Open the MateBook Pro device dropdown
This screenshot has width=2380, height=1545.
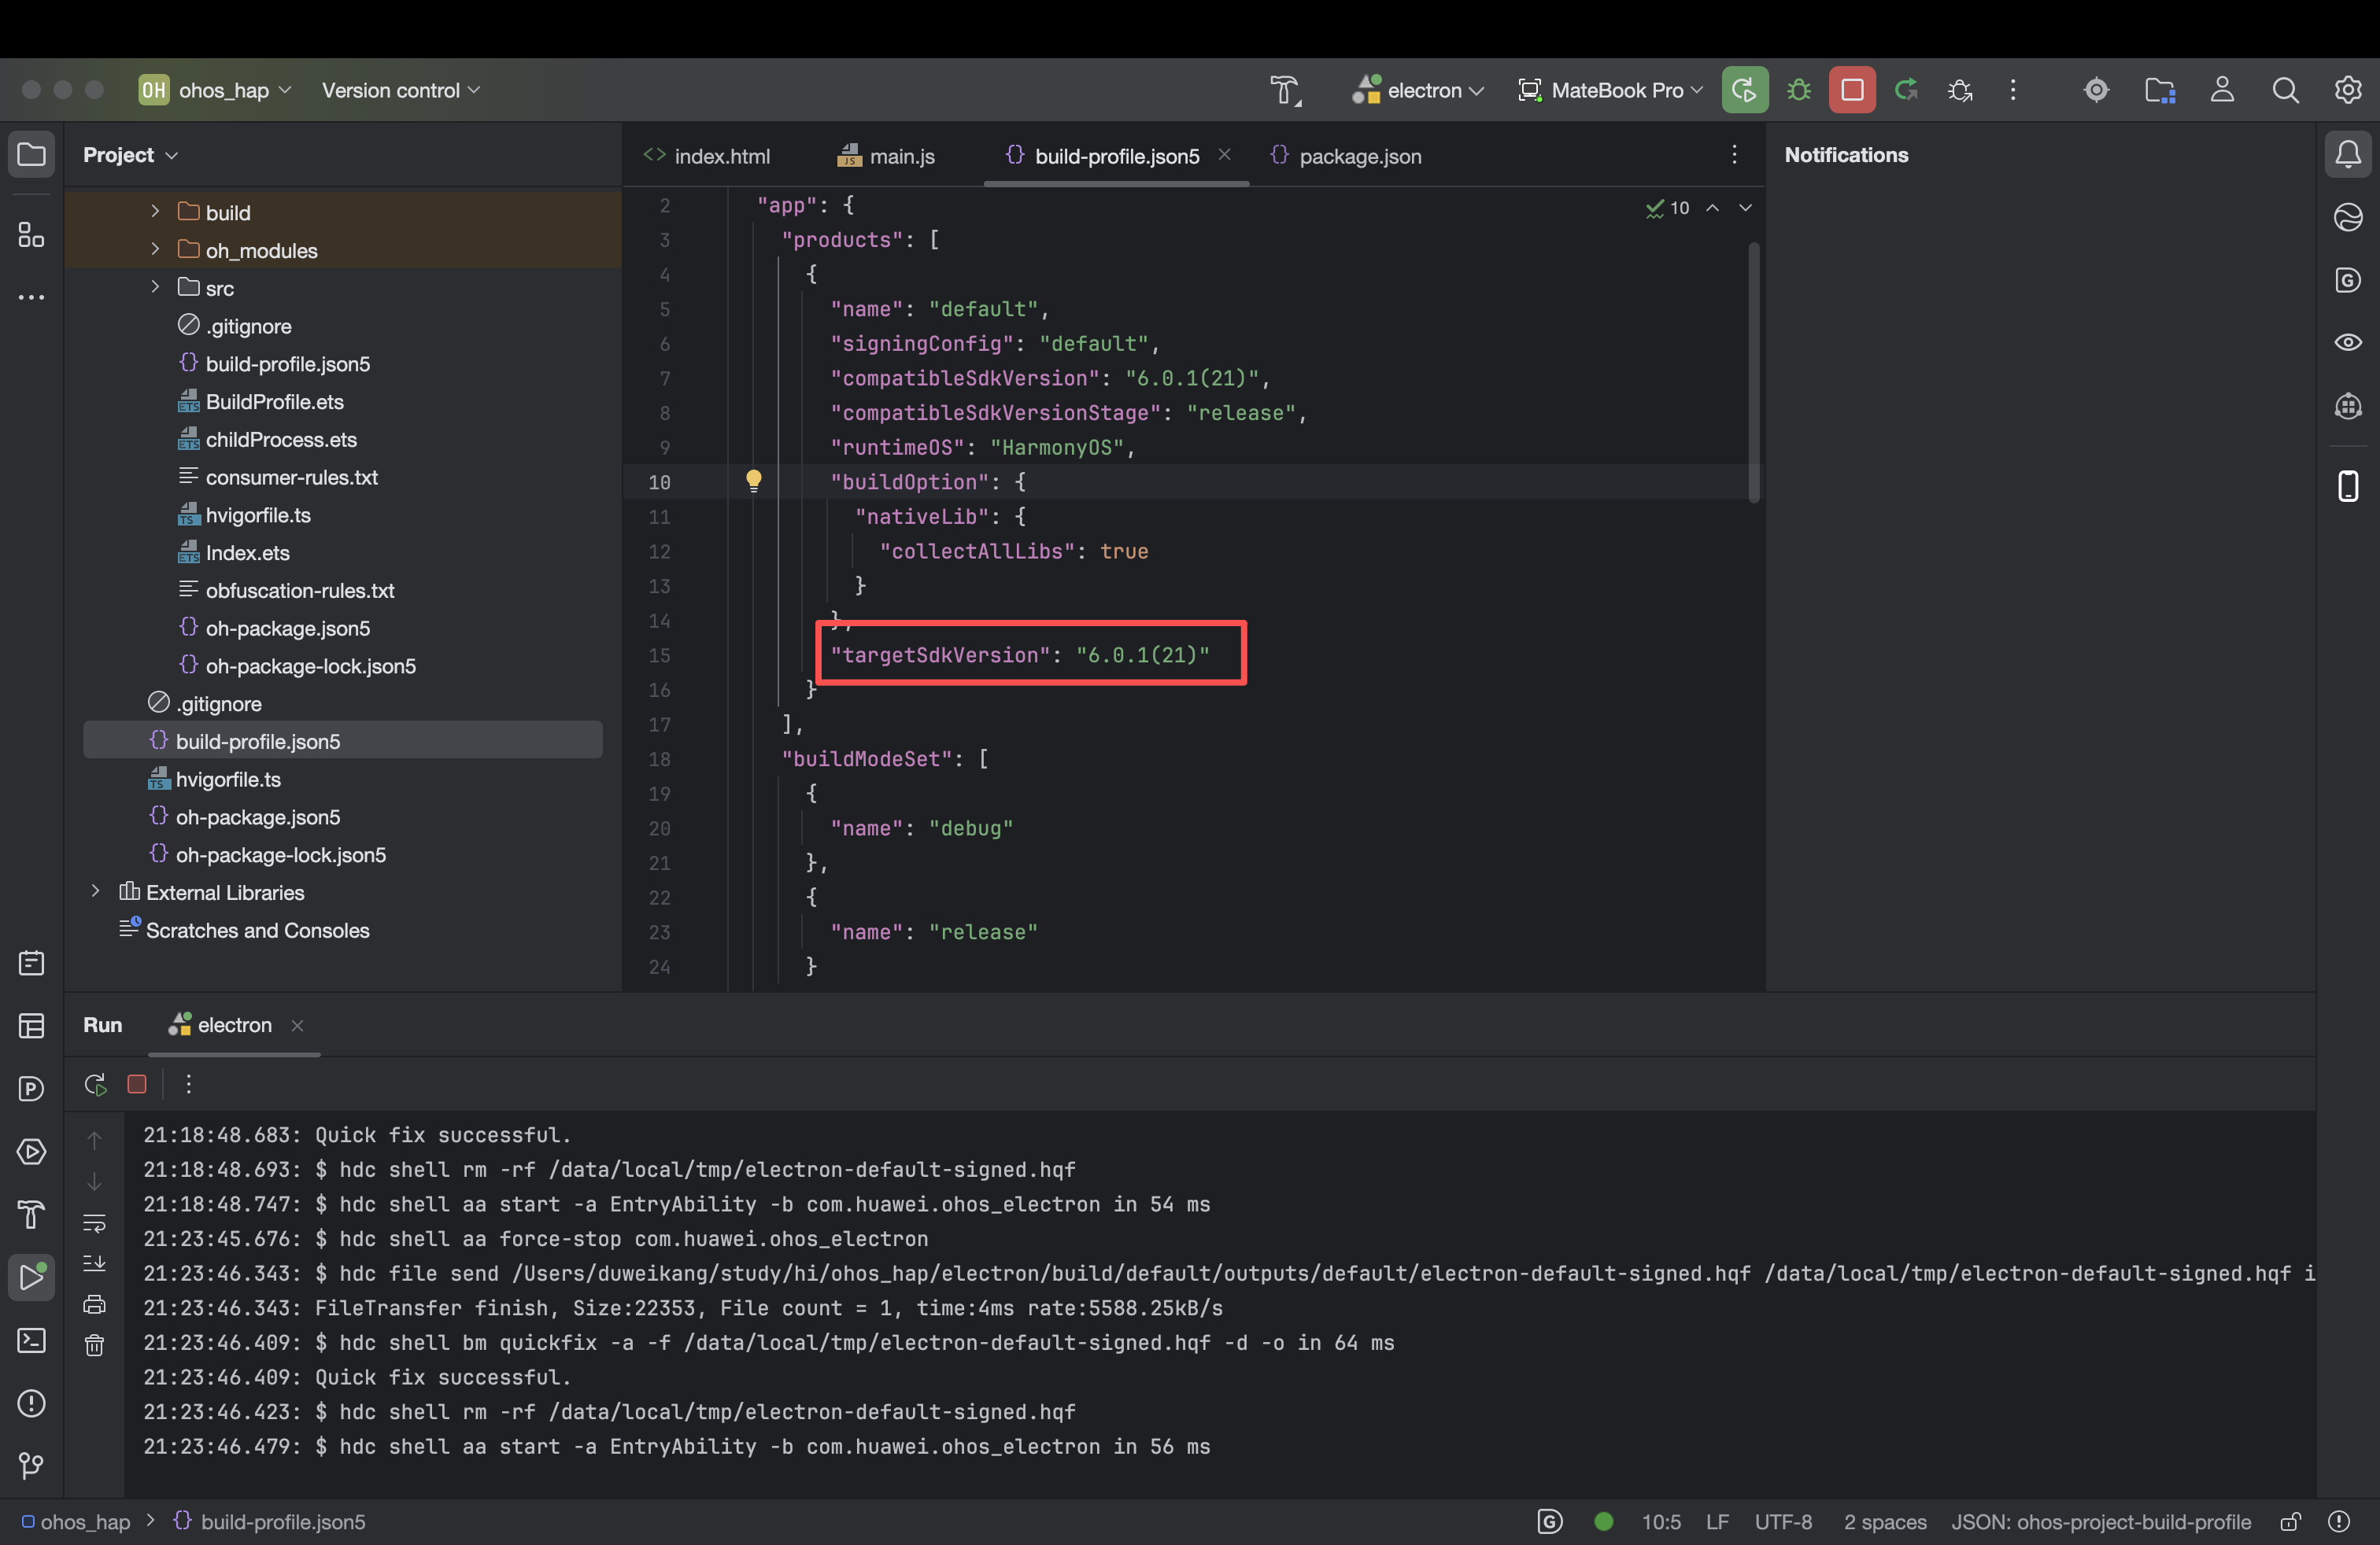(x=1610, y=90)
